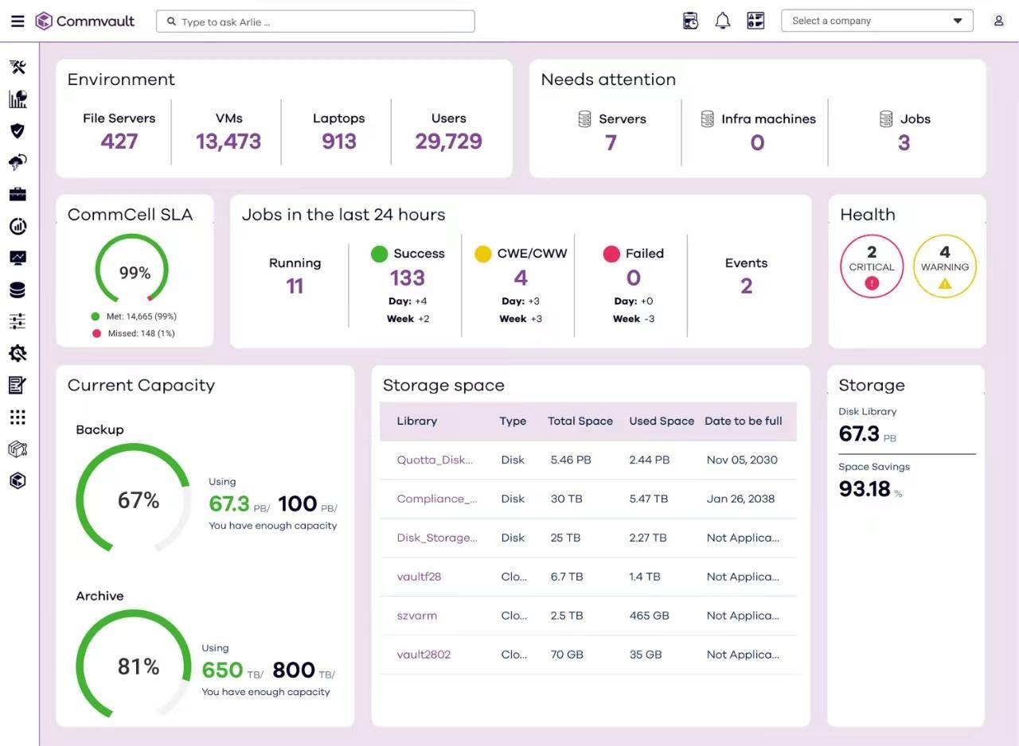Viewport: 1019px width, 746px height.
Task: Sort table by Date to be full
Action: pyautogui.click(x=744, y=421)
